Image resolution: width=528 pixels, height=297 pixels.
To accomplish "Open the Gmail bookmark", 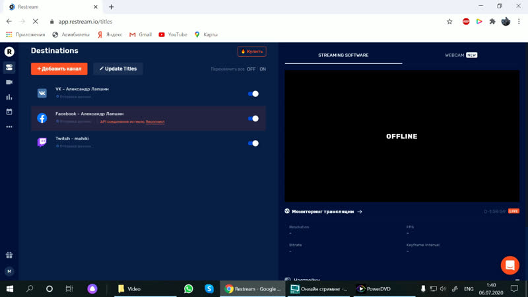I will tap(141, 34).
